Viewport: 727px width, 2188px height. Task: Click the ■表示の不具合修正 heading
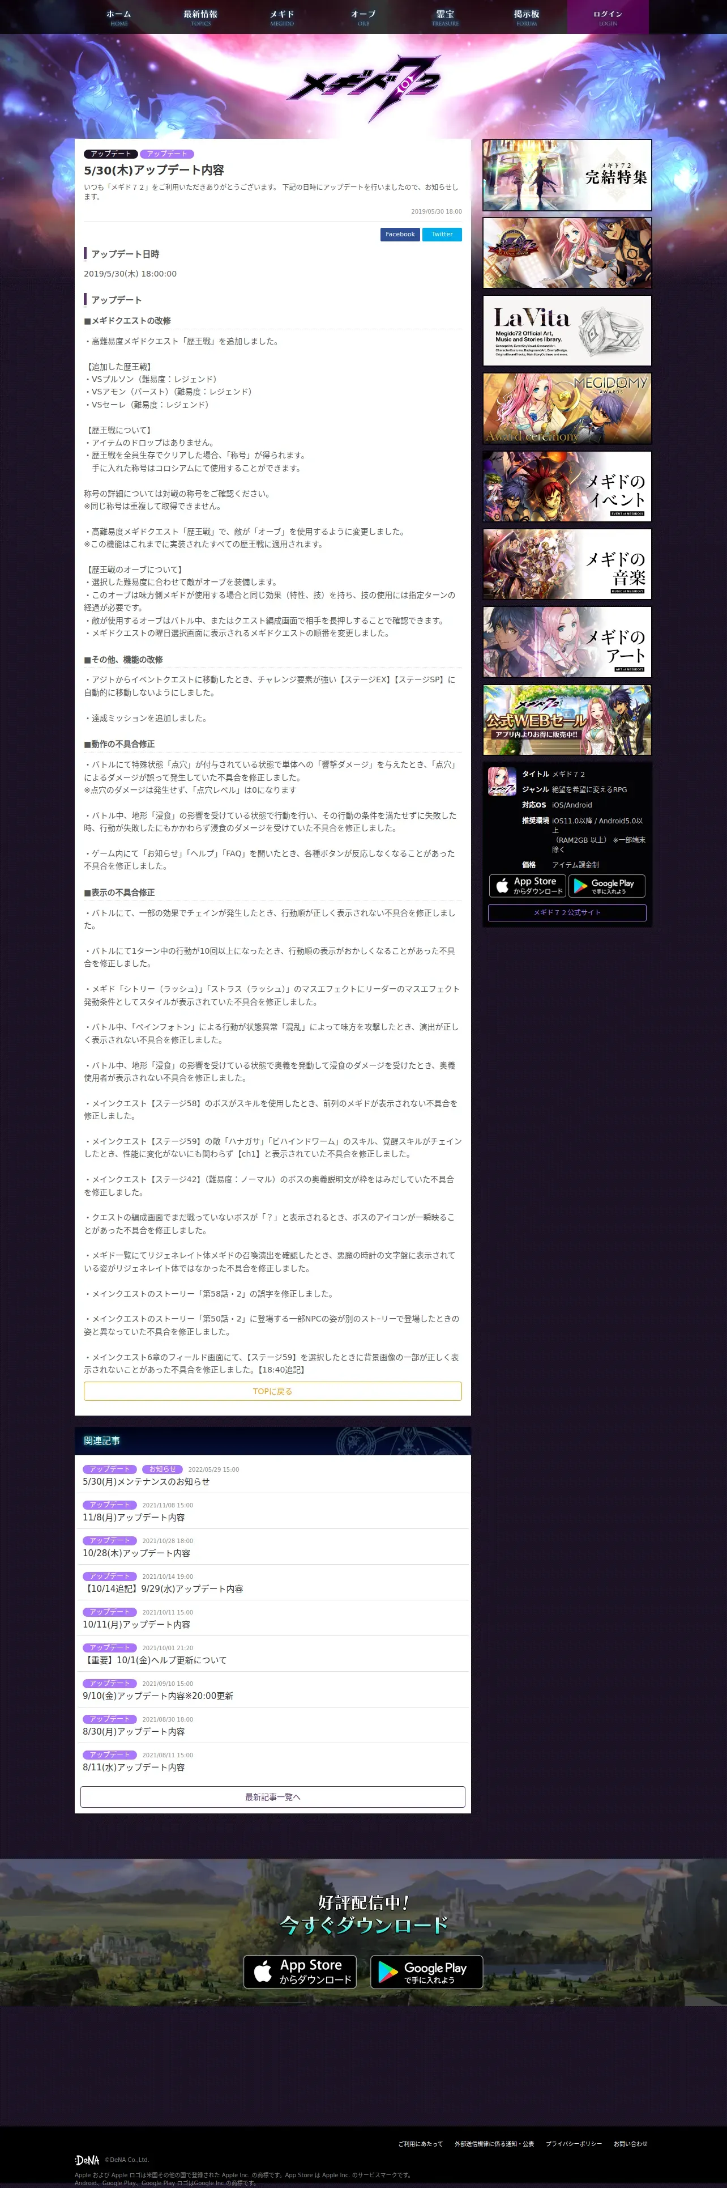click(119, 893)
